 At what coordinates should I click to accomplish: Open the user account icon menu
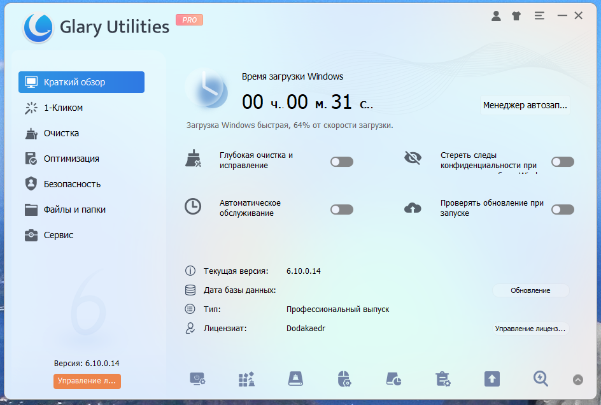[x=496, y=16]
